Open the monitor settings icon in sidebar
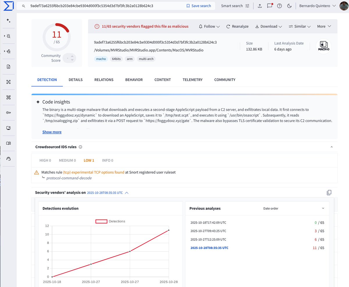The height and width of the screenshot is (287, 349). [x=8, y=128]
